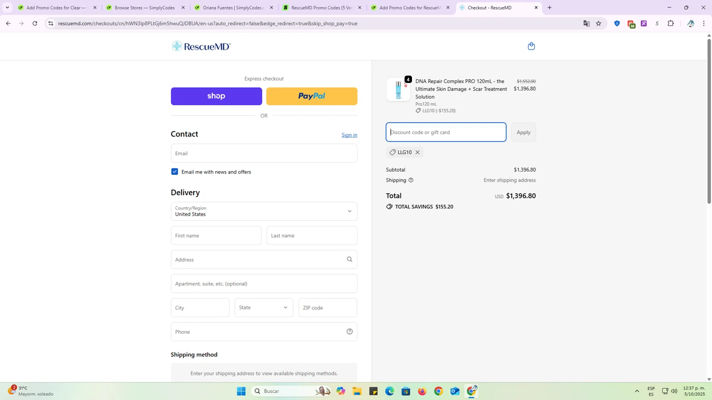Viewport: 712px width, 400px height.
Task: Open Outlook from taskbar
Action: (x=455, y=391)
